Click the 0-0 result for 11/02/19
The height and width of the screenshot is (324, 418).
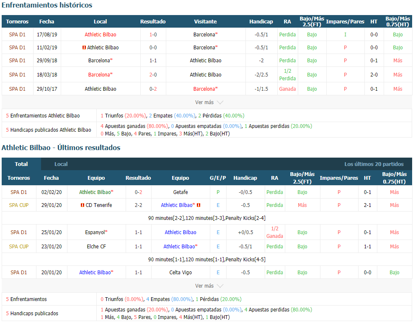coord(153,48)
